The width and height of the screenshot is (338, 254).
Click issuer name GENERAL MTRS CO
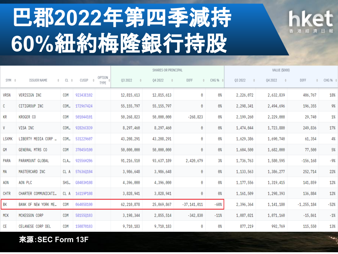(x=33, y=150)
